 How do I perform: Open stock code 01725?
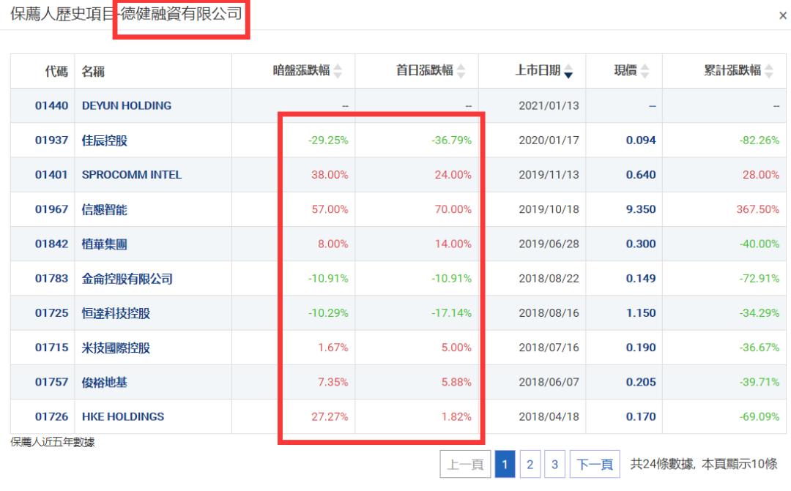pyautogui.click(x=51, y=312)
